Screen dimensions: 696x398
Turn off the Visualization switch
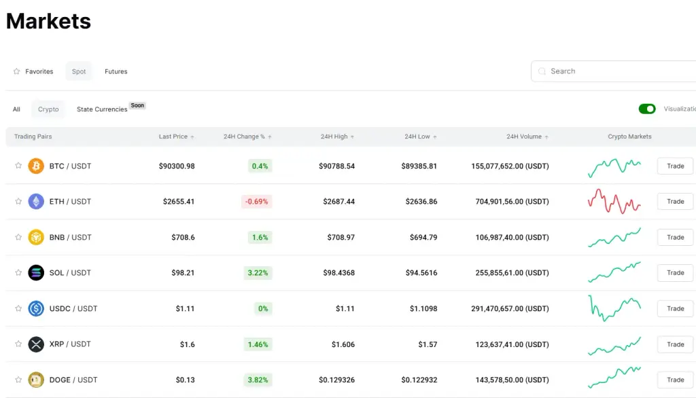pos(647,109)
